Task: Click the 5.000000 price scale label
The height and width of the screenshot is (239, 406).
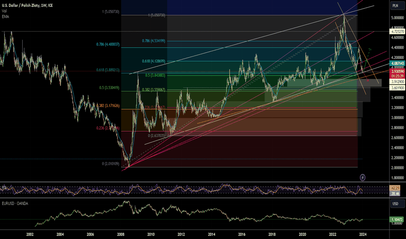Action: [397, 18]
